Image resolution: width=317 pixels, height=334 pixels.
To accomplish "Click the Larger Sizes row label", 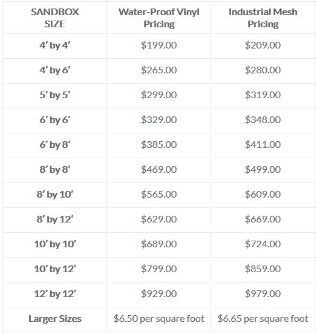I will point(55,319).
